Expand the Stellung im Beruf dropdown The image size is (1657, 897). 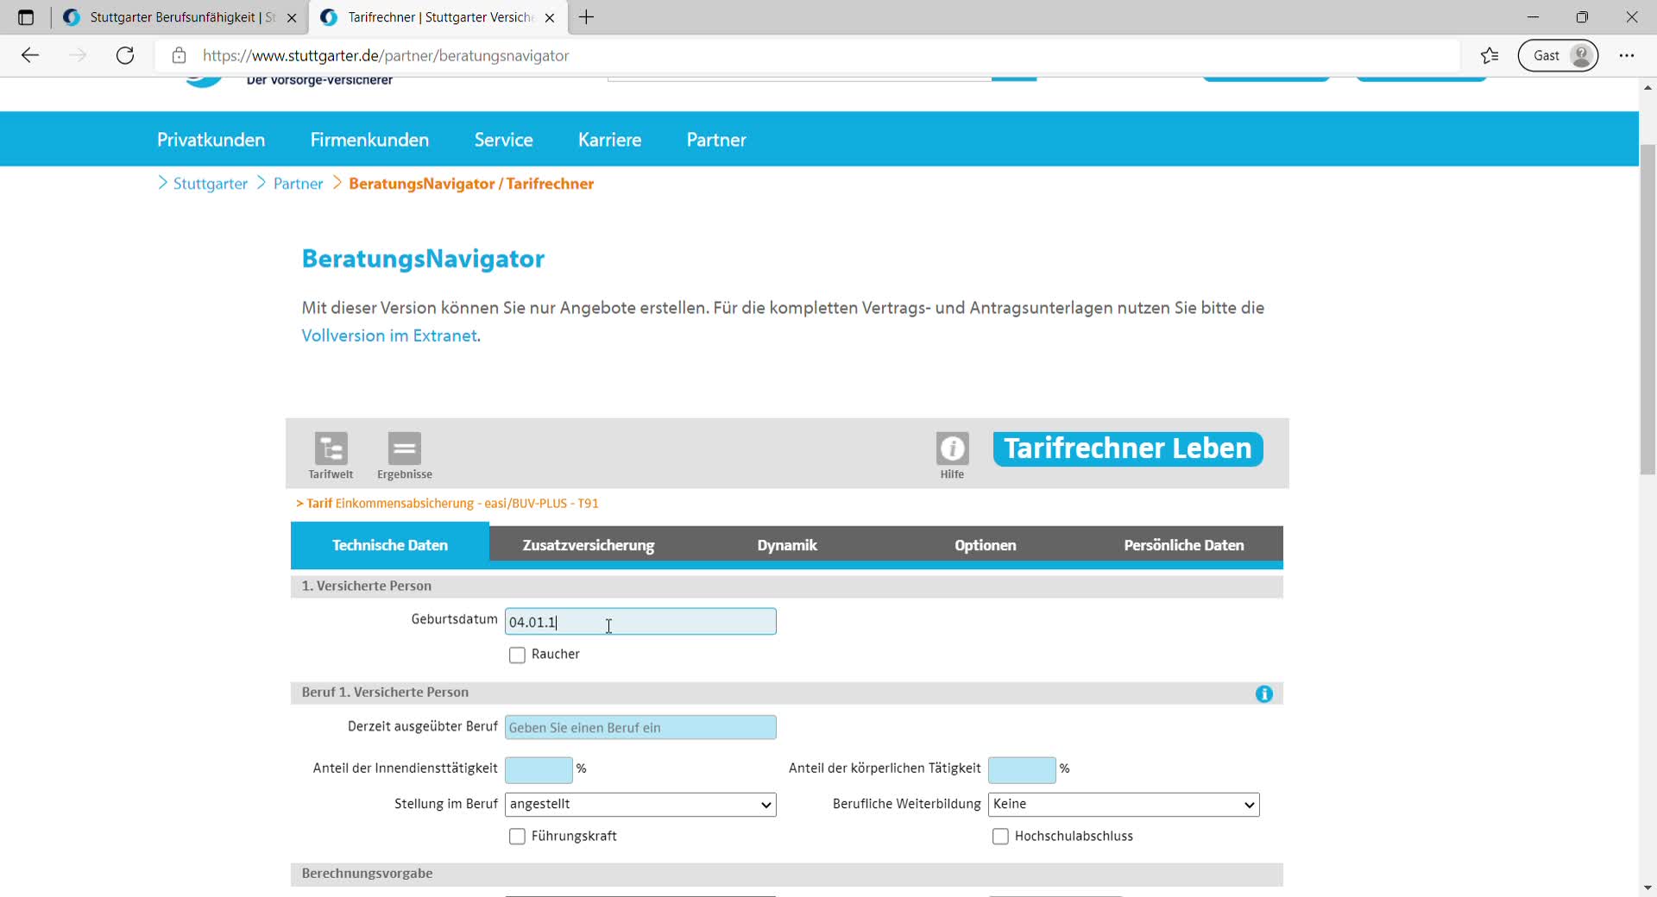[x=640, y=805]
